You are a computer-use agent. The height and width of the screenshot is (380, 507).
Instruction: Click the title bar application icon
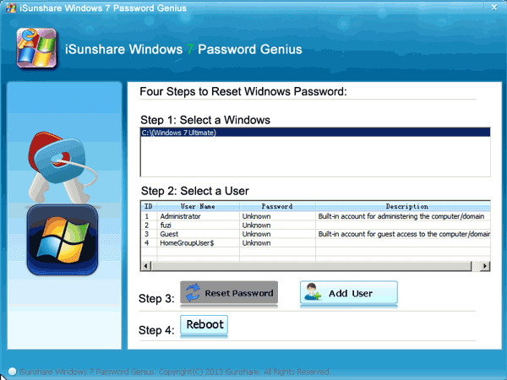tap(11, 8)
